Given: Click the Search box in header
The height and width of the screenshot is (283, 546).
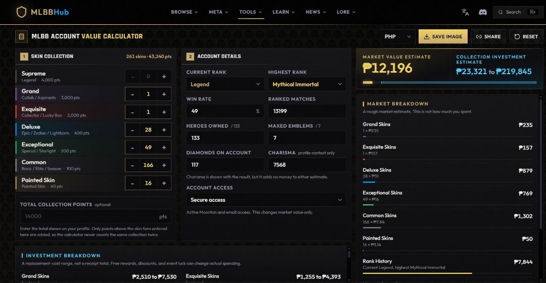Looking at the screenshot, I should point(518,12).
